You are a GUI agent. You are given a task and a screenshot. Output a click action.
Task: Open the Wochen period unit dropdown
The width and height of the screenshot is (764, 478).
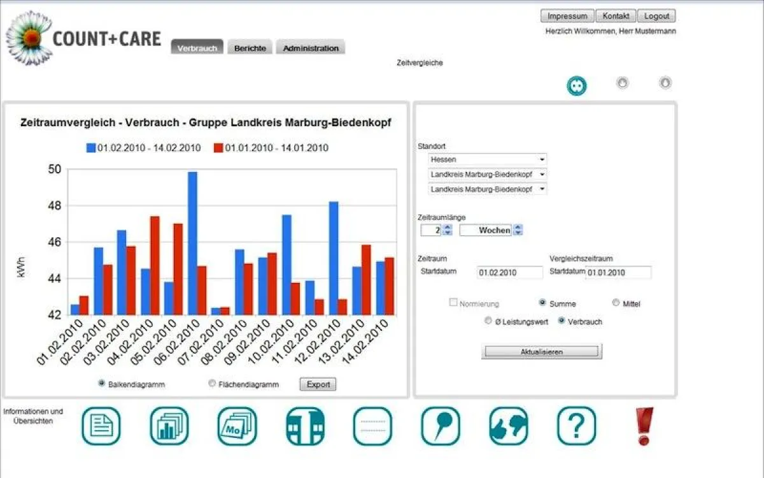pyautogui.click(x=490, y=230)
